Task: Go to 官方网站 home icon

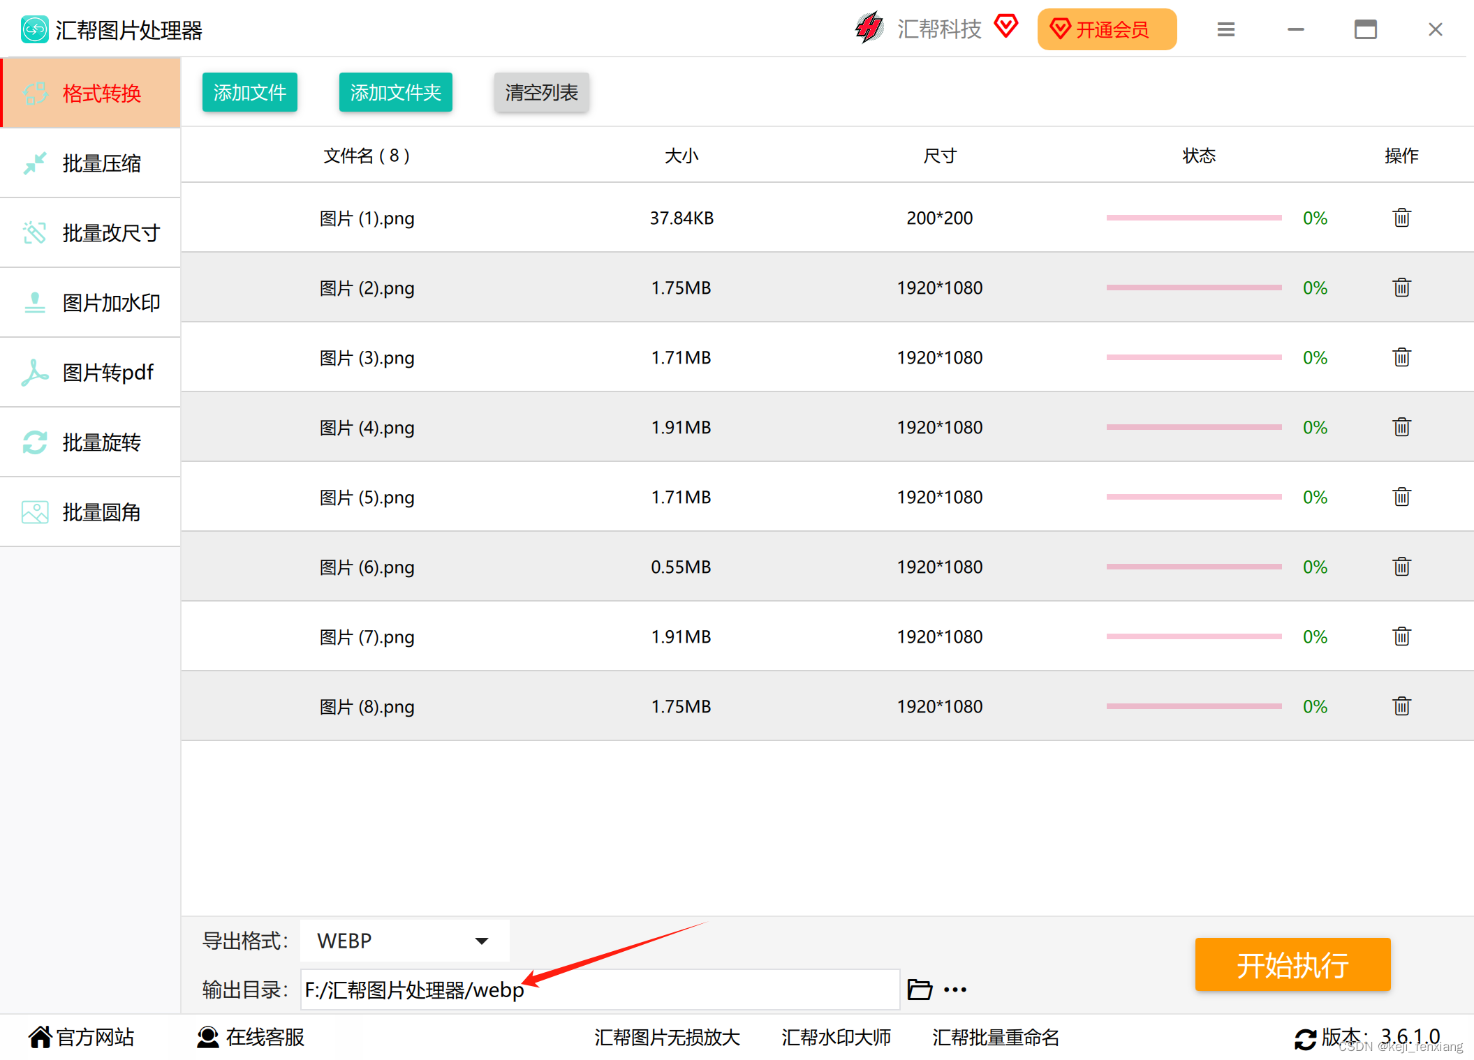Action: [40, 1038]
